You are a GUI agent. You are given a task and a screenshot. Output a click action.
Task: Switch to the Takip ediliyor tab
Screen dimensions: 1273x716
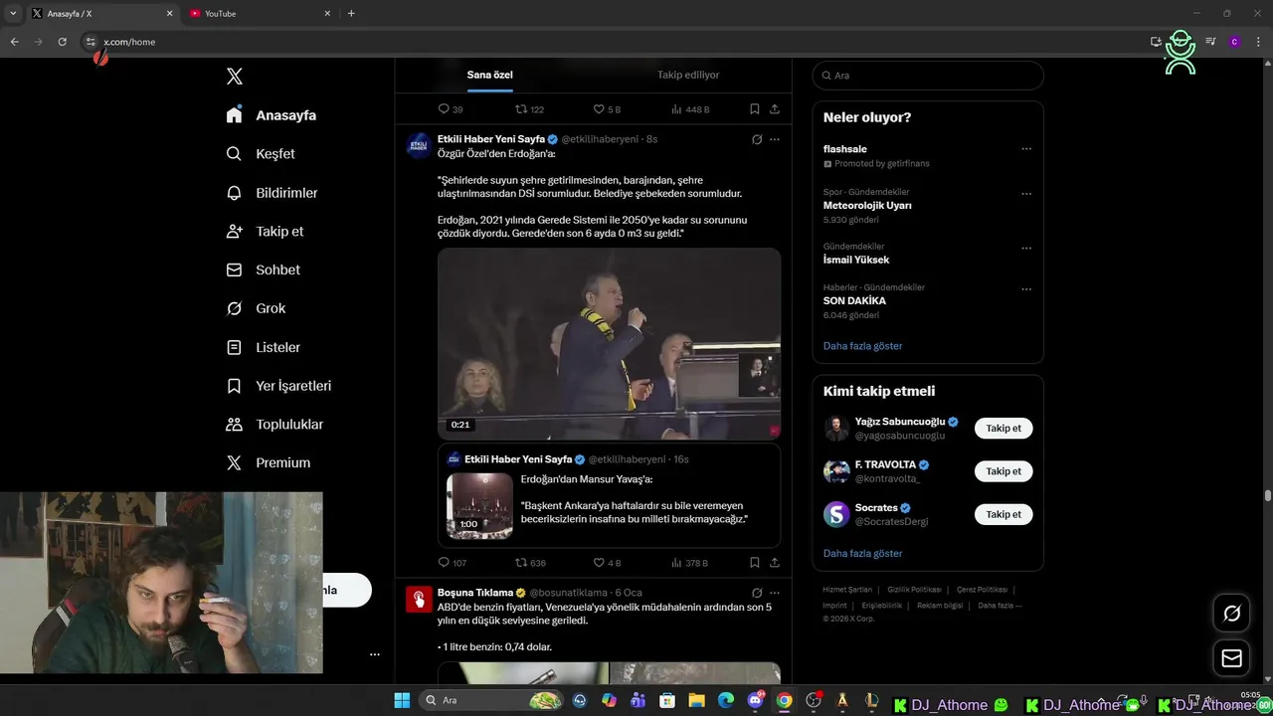pos(687,75)
